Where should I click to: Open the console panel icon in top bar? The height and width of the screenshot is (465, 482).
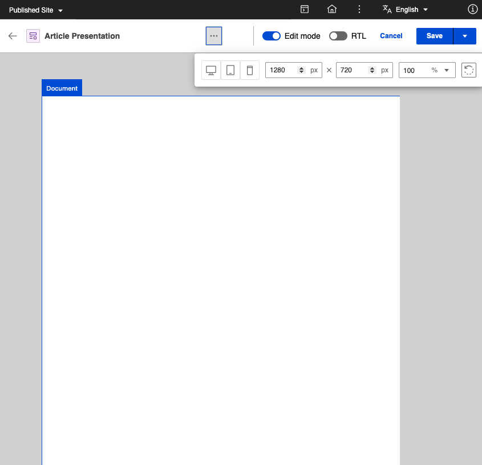tap(305, 9)
